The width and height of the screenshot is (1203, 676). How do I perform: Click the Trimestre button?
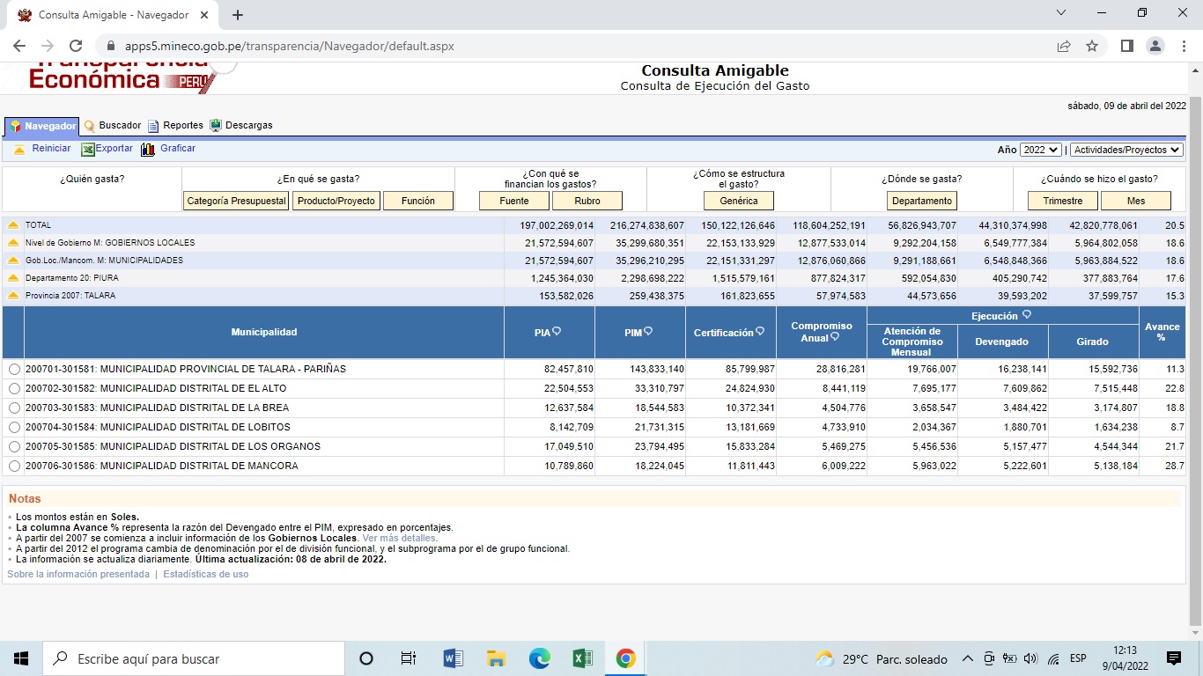pyautogui.click(x=1063, y=201)
